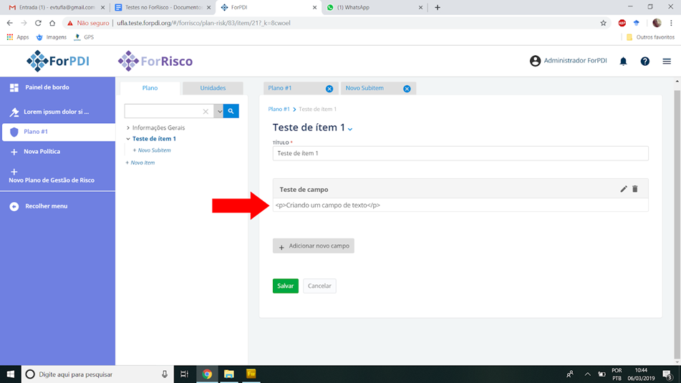The width and height of the screenshot is (681, 383).
Task: Click the Painel de bordo dashboard icon
Action: coord(14,87)
